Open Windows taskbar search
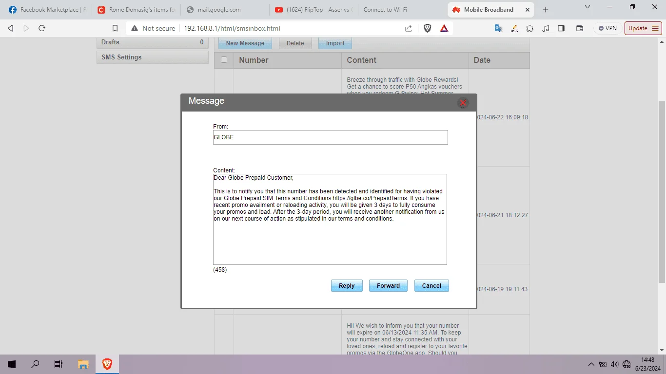The height and width of the screenshot is (374, 666). (35, 364)
